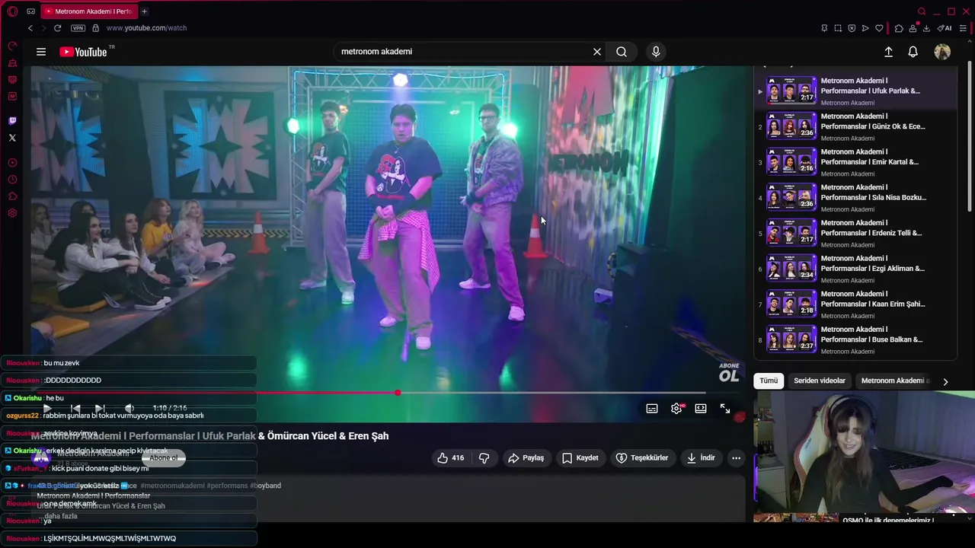Open playlist video Emir Kartal
975x548 pixels.
856,162
